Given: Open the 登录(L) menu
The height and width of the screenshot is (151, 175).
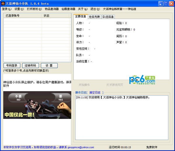Looking at the screenshot, I should click(x=7, y=9).
